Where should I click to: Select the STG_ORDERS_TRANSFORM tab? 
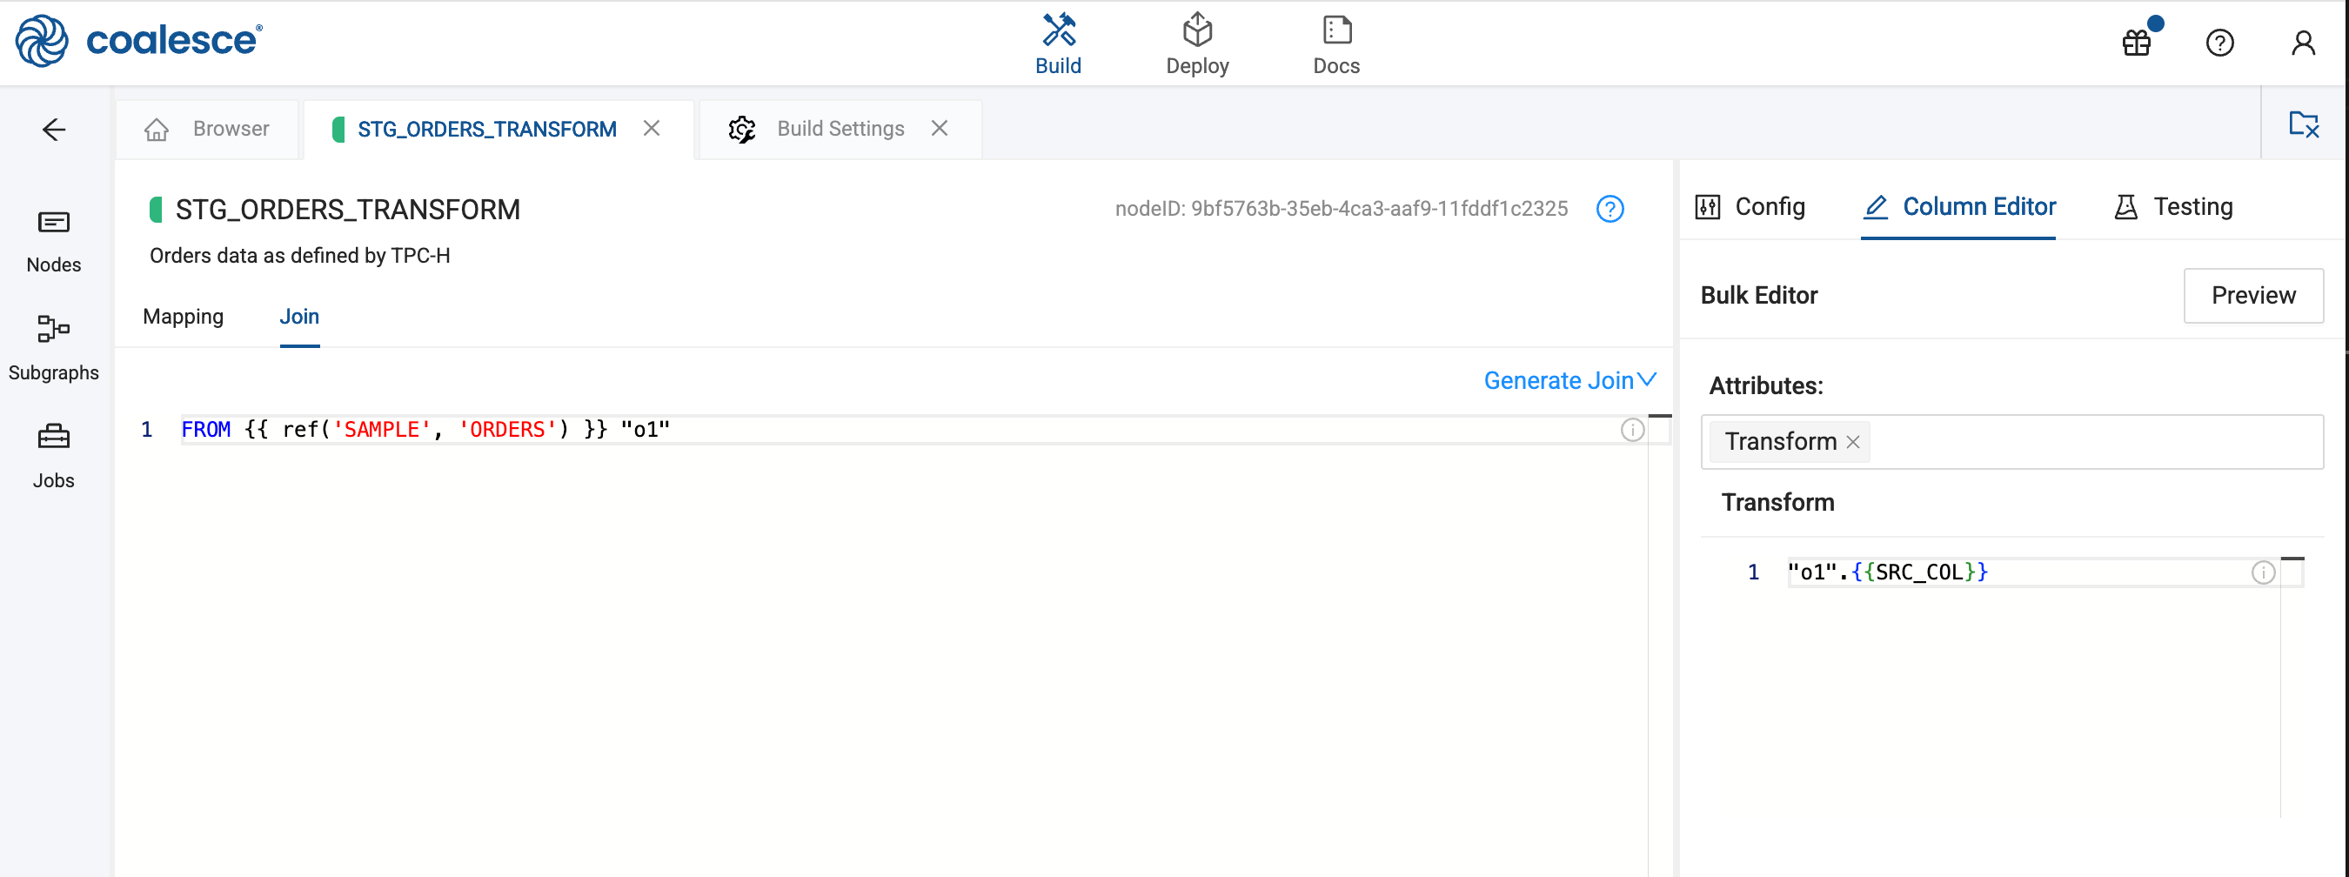[x=486, y=130]
